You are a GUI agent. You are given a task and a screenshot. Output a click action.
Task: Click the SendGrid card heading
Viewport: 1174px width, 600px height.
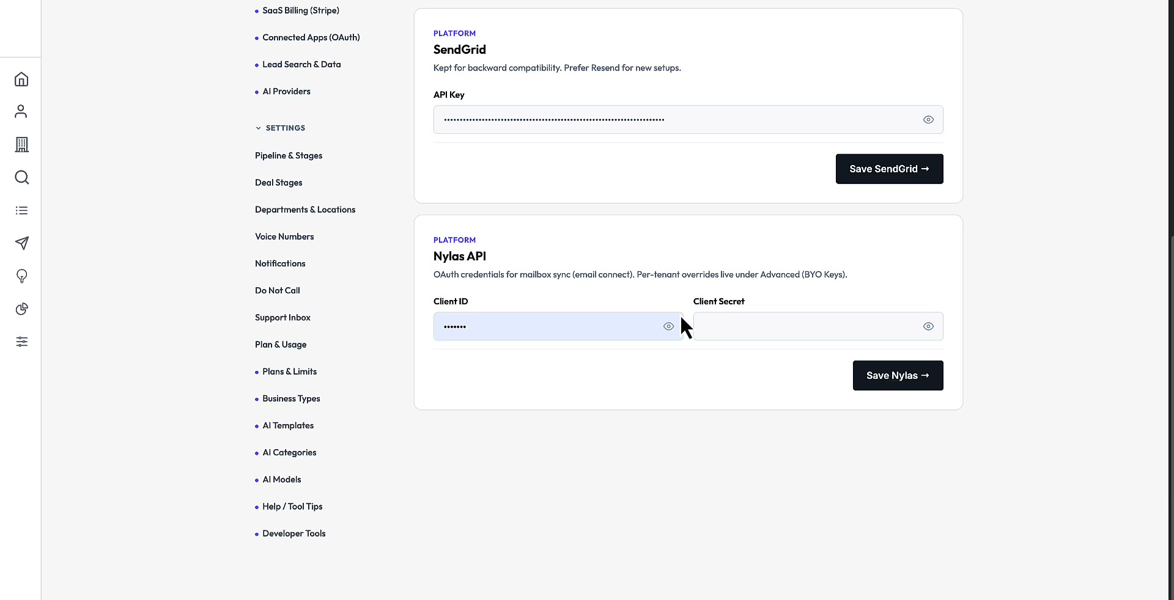460,49
